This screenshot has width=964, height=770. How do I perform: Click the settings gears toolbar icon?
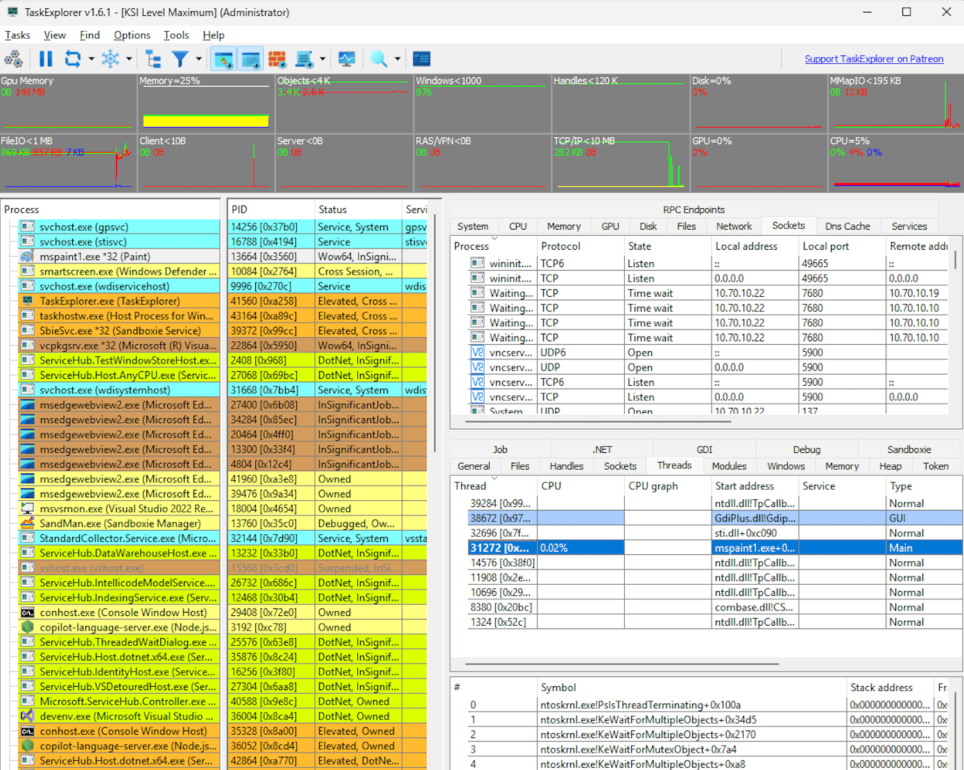tap(13, 59)
